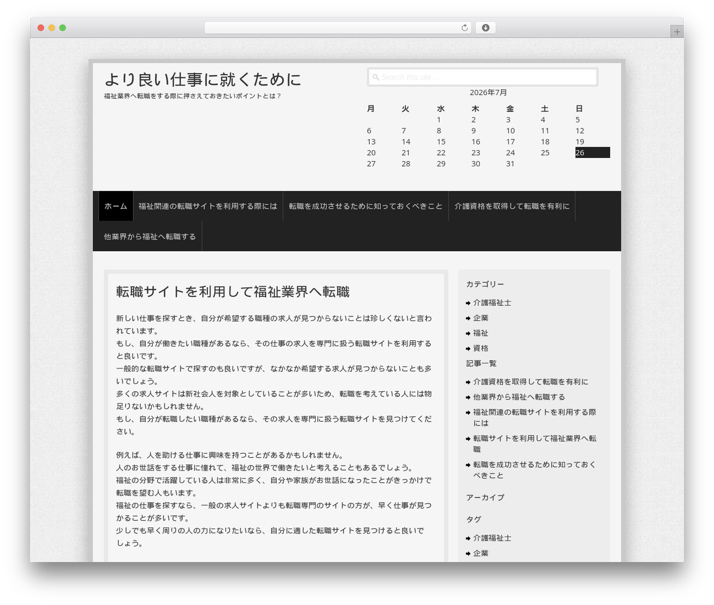Click the browser reload icon
The width and height of the screenshot is (714, 605).
click(464, 28)
